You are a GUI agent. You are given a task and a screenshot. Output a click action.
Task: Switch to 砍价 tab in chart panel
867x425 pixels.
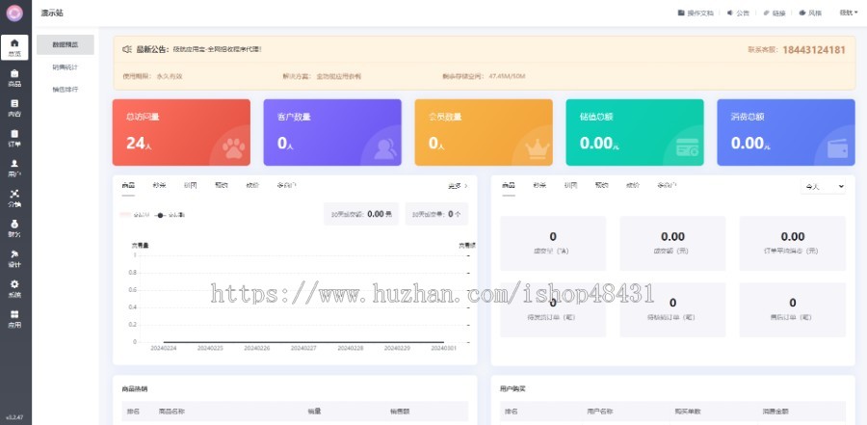click(x=252, y=185)
